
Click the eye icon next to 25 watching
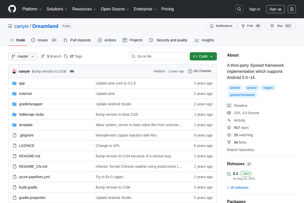[x=229, y=135]
